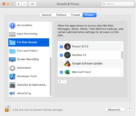Enable Google Software Update checkbox
The height and width of the screenshot is (116, 136).
[61, 64]
